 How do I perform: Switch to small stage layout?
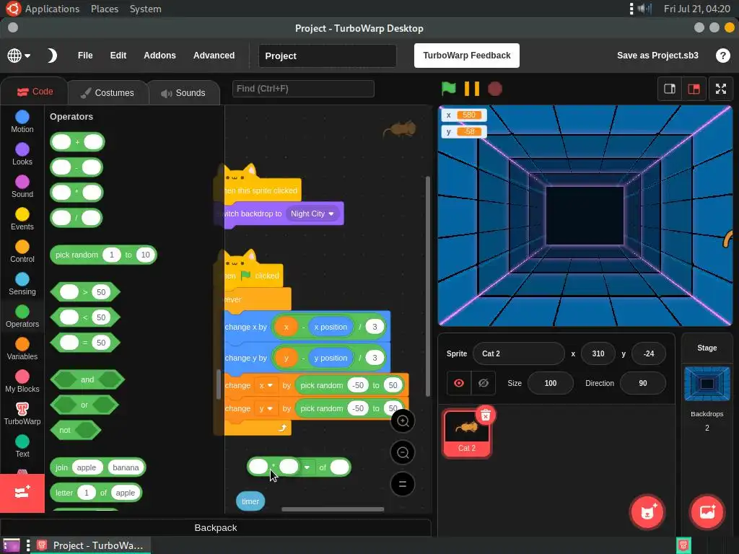click(670, 89)
